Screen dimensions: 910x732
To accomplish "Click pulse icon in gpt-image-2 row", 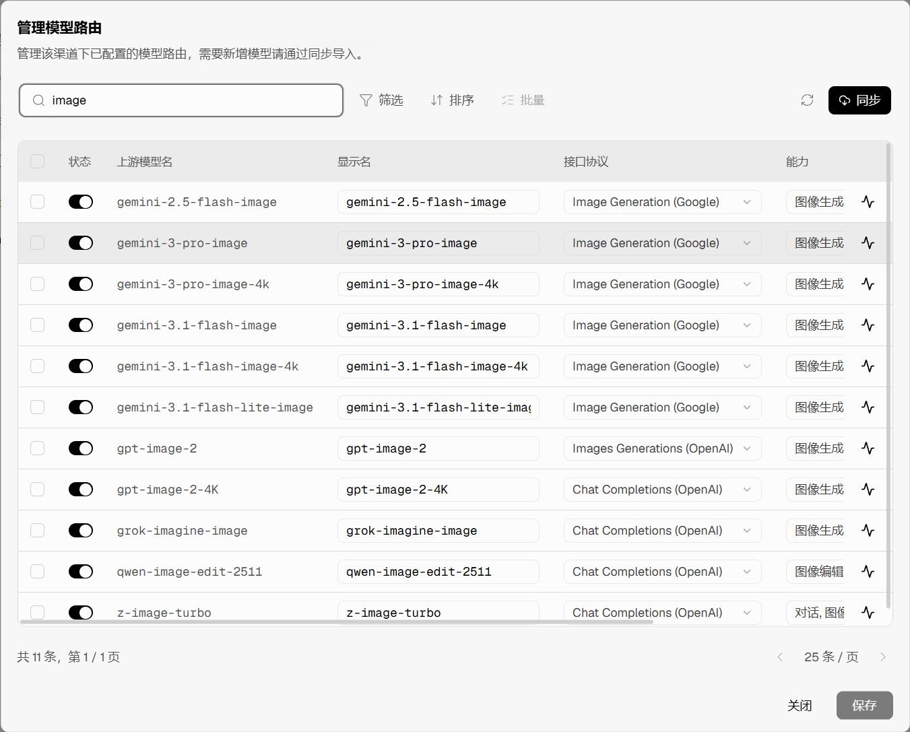I will click(868, 448).
